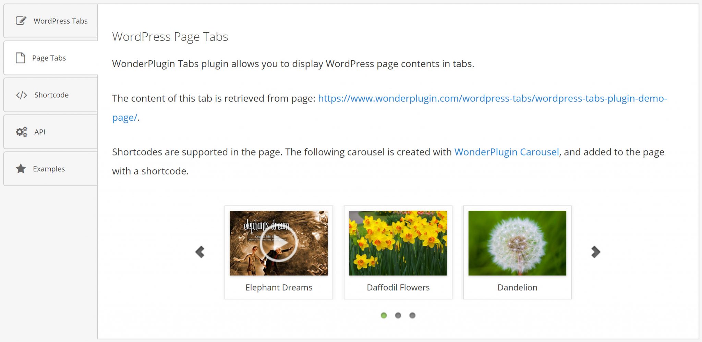The height and width of the screenshot is (342, 702).
Task: Click the gears icon next to API
Action: [x=21, y=132]
